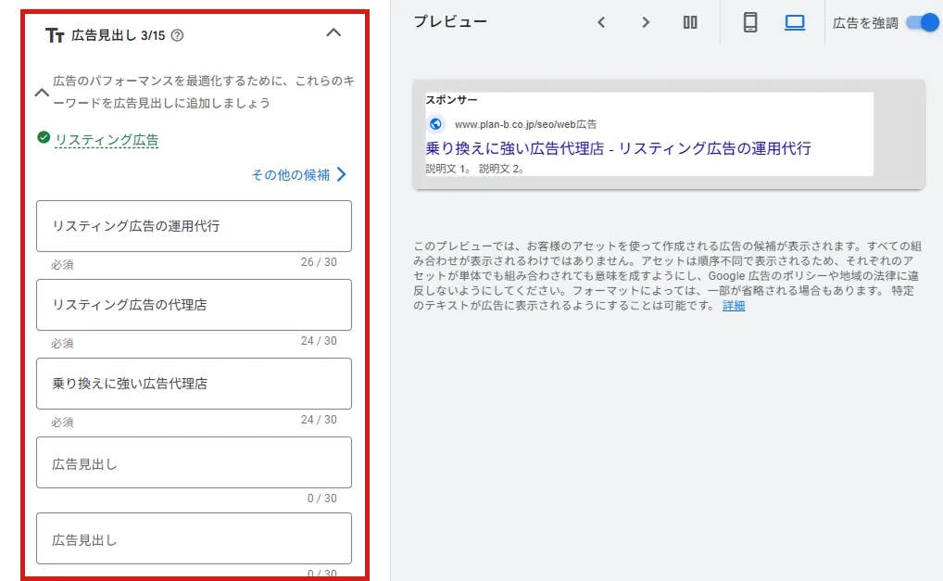Collapse the keyword suggestion message
The image size is (943, 581).
coord(41,93)
